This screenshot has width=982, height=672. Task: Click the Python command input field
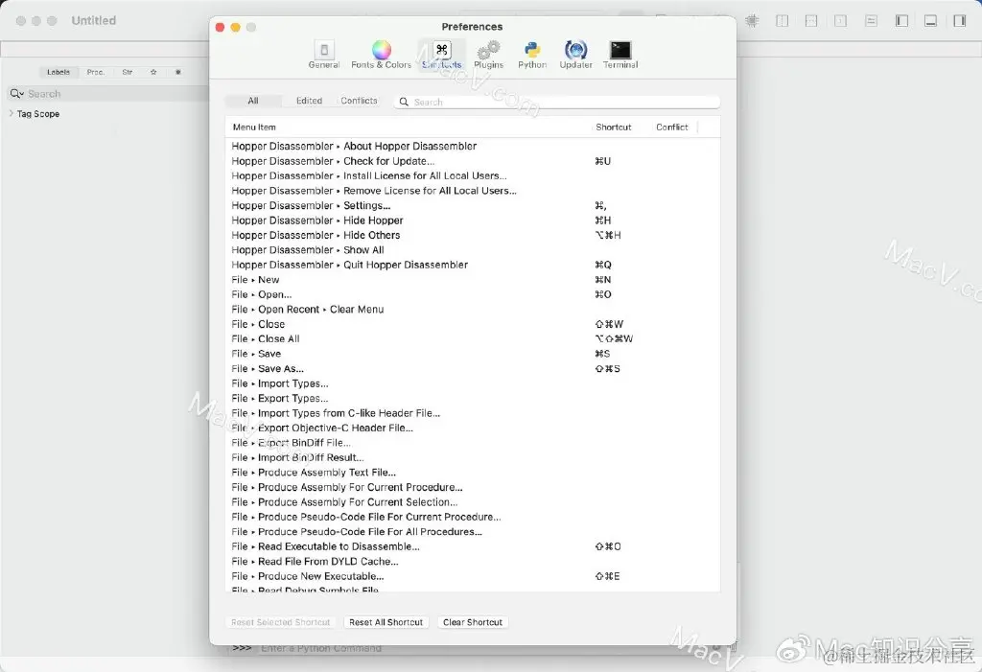(x=482, y=648)
